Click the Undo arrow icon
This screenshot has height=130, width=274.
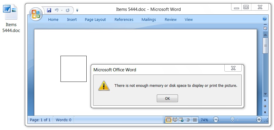[56, 10]
